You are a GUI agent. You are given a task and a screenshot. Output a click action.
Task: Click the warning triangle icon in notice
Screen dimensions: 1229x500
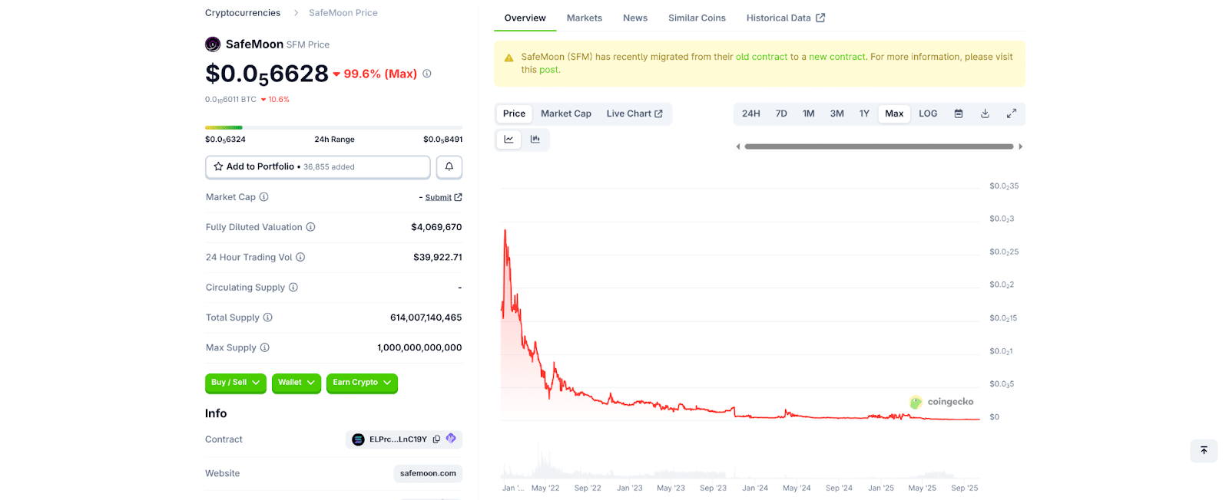[508, 58]
